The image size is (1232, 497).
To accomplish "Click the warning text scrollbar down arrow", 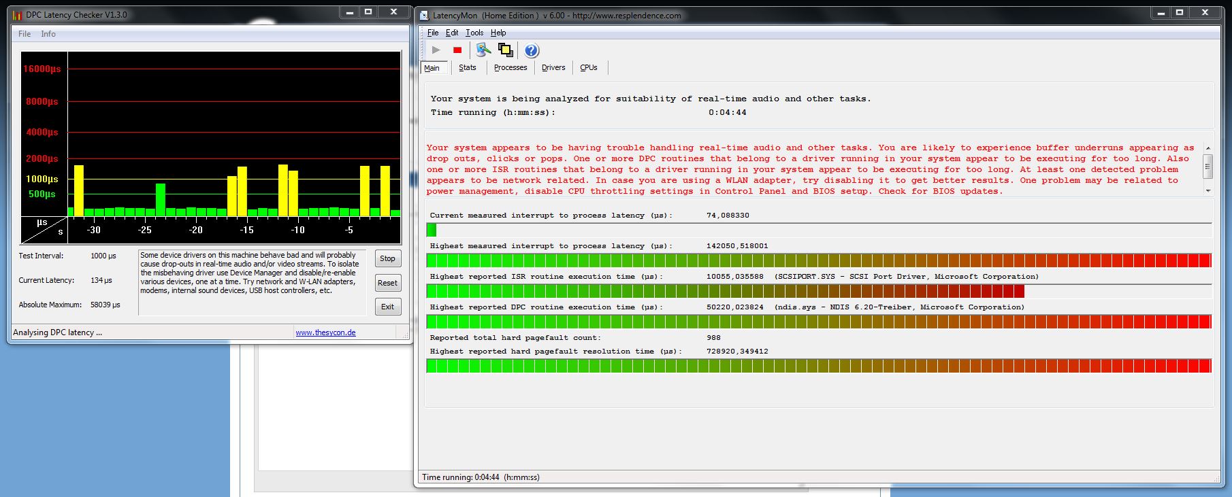I will (x=1208, y=191).
